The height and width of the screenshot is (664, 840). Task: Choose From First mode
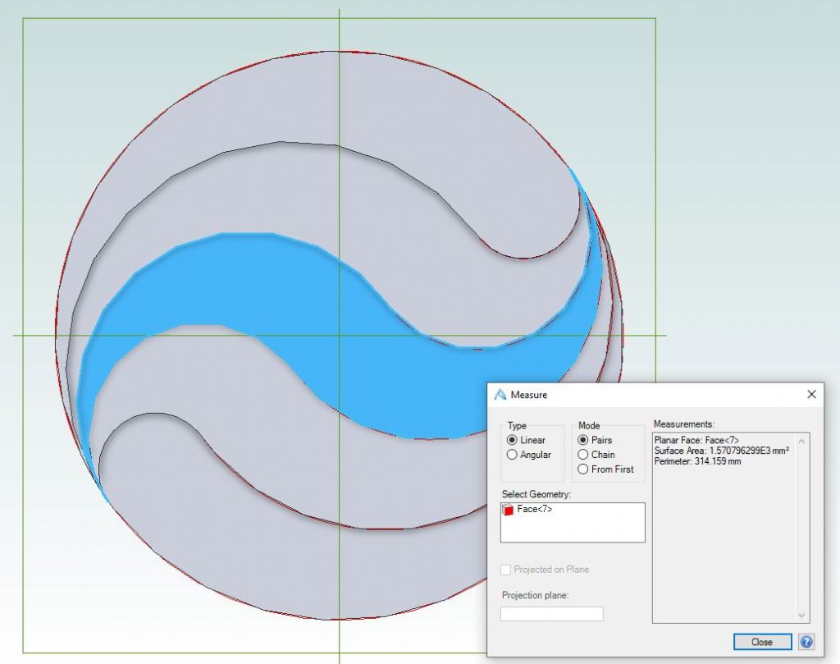coord(583,469)
